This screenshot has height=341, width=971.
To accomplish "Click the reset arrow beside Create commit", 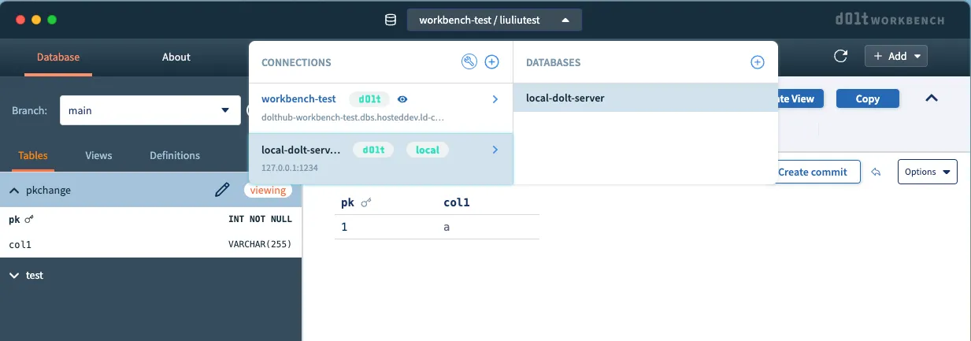I will [876, 172].
